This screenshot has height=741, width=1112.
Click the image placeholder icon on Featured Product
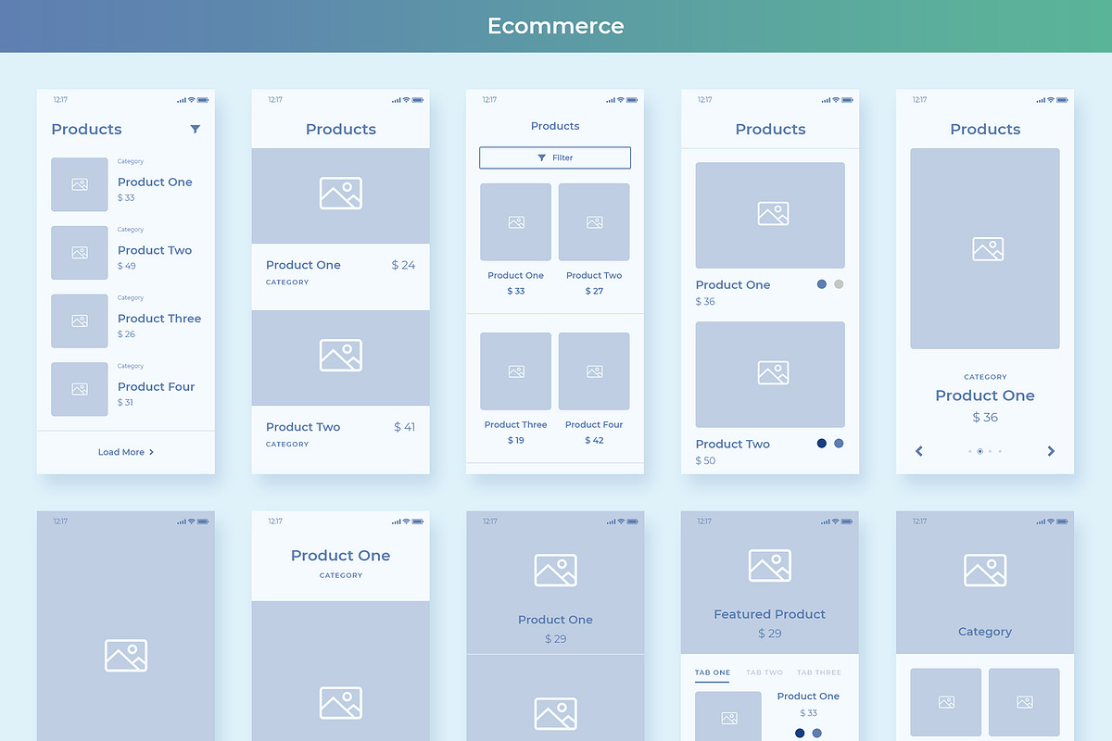[770, 565]
